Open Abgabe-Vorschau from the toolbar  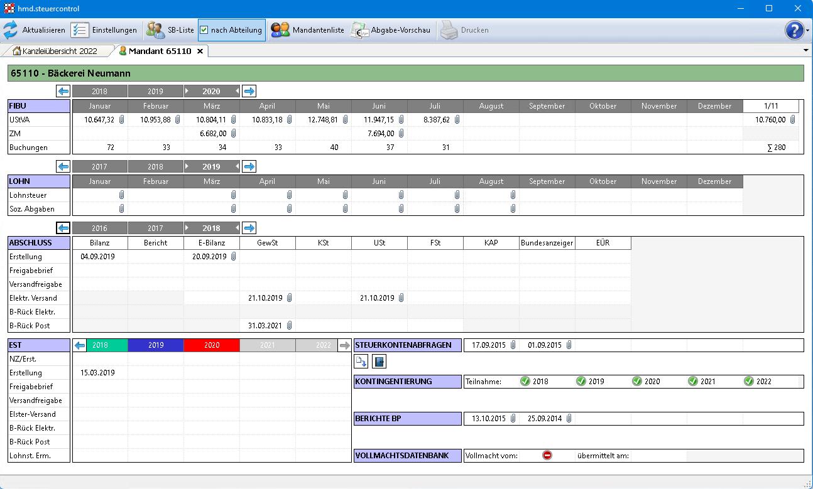click(x=359, y=30)
